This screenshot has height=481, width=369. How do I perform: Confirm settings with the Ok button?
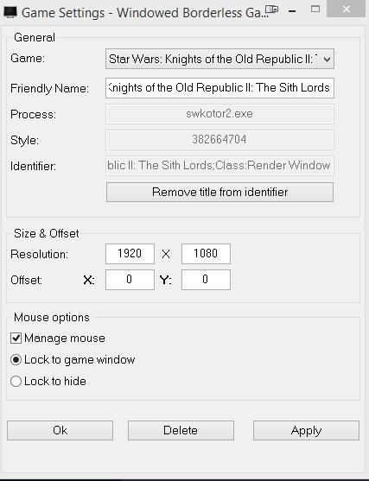pos(60,430)
